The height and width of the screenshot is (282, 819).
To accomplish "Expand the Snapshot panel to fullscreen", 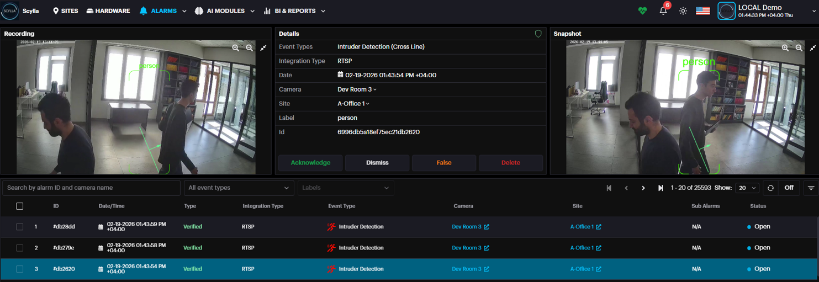I will pyautogui.click(x=812, y=48).
